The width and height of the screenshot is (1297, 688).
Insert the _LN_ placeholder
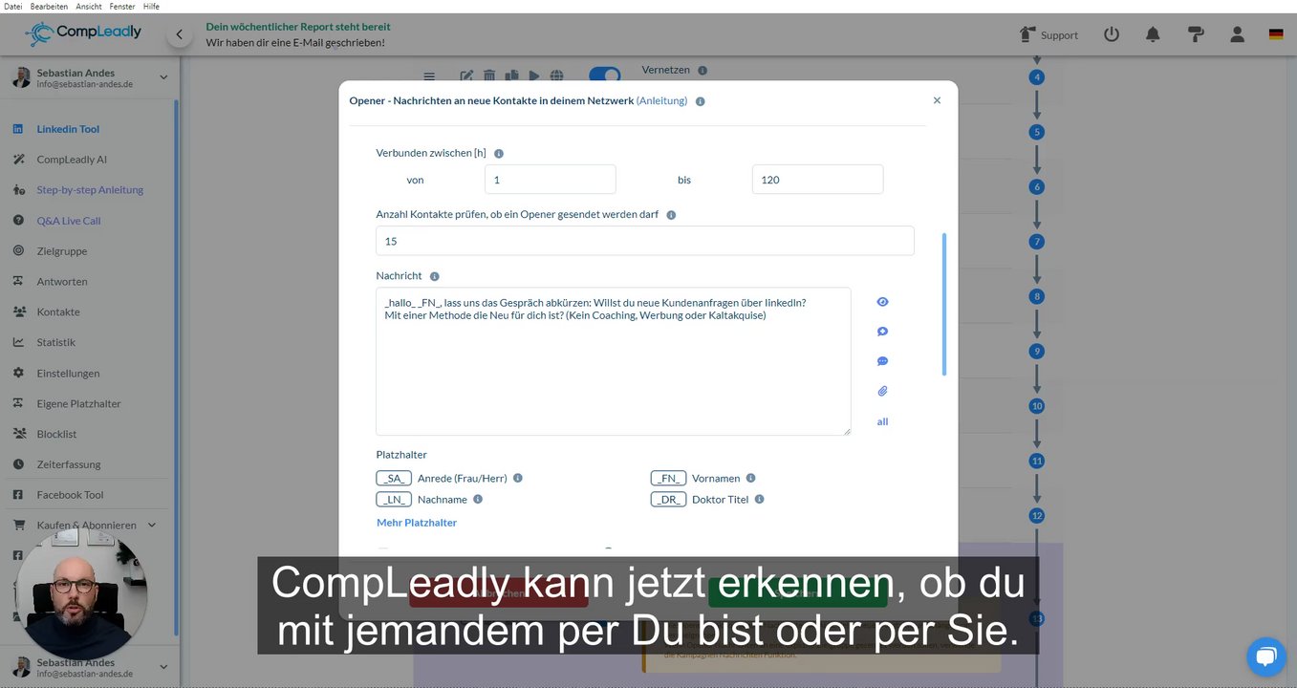coord(394,499)
